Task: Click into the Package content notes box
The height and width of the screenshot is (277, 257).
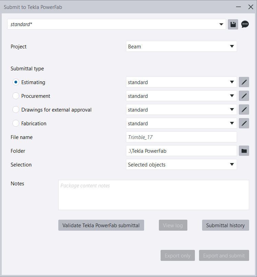Action: click(153, 195)
